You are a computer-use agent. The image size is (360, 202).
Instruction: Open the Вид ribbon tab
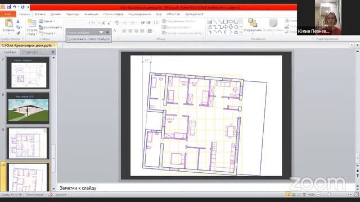[x=159, y=14]
